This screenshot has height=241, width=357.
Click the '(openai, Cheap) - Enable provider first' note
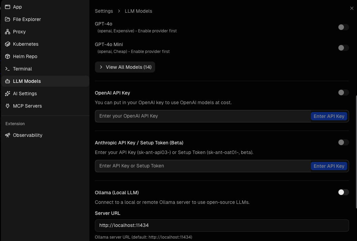click(x=133, y=52)
